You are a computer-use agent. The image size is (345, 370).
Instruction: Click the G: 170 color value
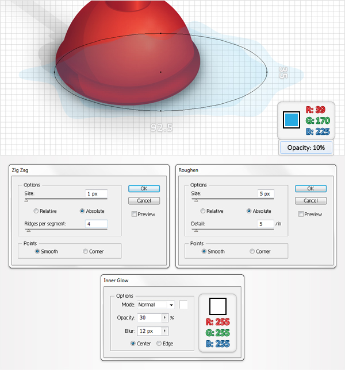click(x=318, y=120)
